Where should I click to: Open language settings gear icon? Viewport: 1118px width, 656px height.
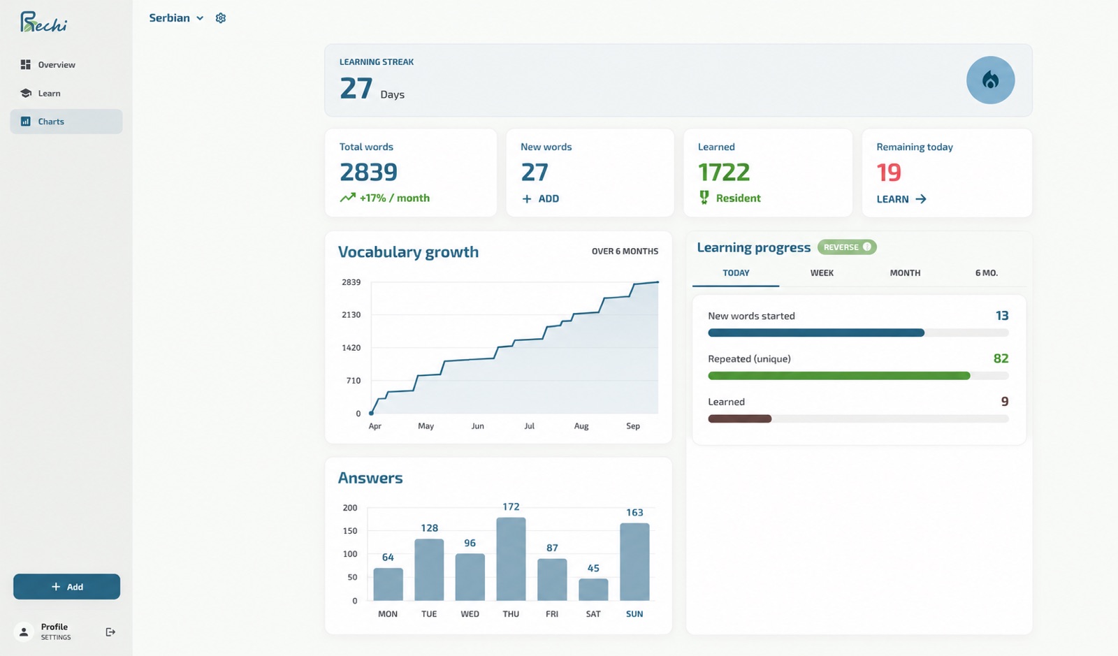[221, 18]
